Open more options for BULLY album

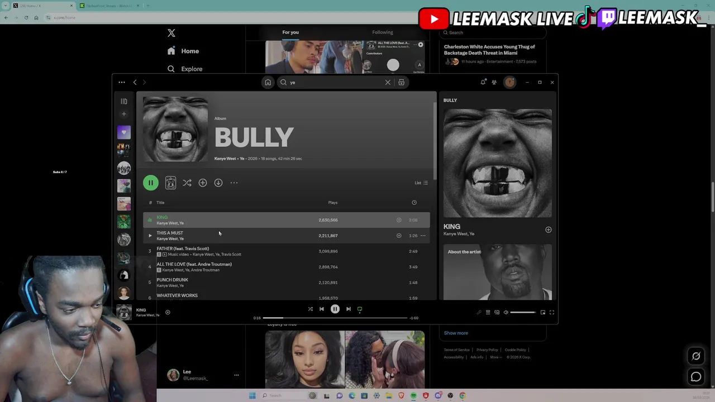point(234,183)
